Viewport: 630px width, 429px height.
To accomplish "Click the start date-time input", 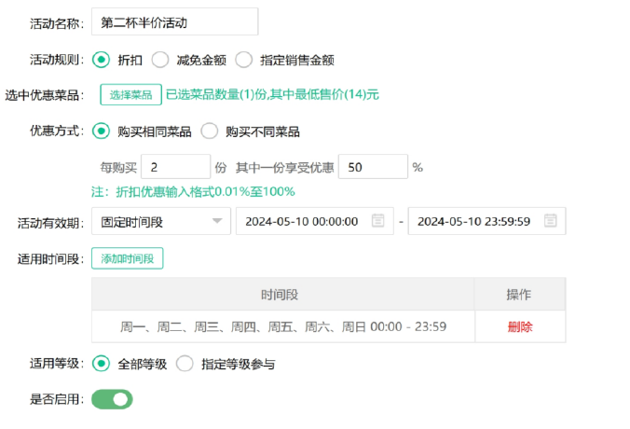I will [303, 221].
